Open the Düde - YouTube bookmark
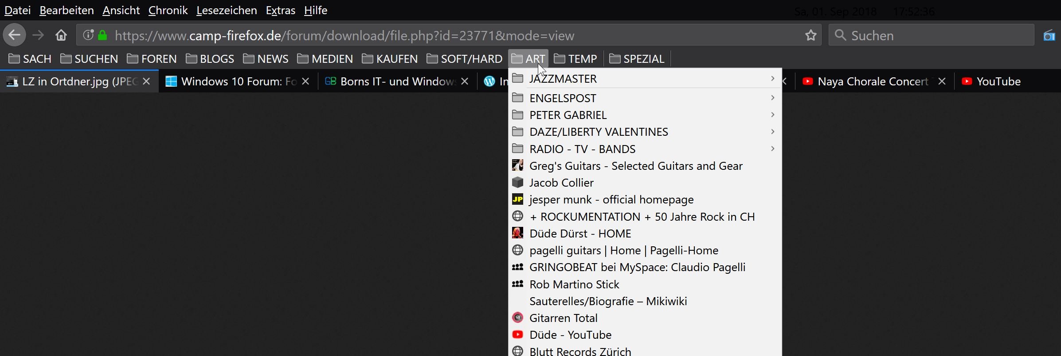 pos(645,334)
